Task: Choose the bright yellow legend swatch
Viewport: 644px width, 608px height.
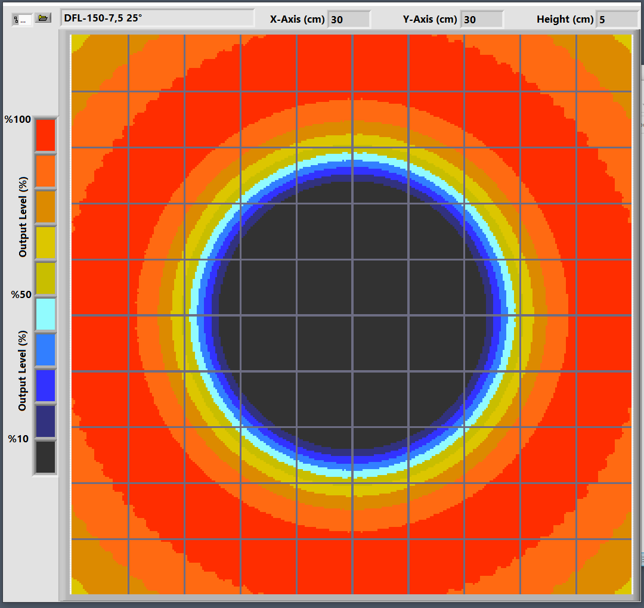Action: tap(45, 243)
